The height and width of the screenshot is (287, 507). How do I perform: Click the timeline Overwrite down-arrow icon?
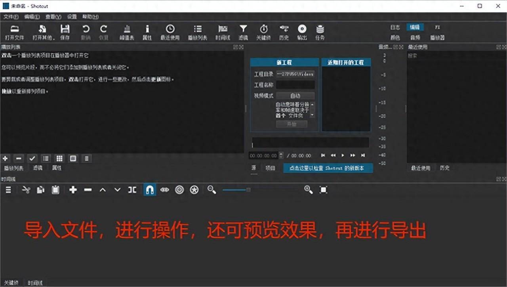coord(117,190)
